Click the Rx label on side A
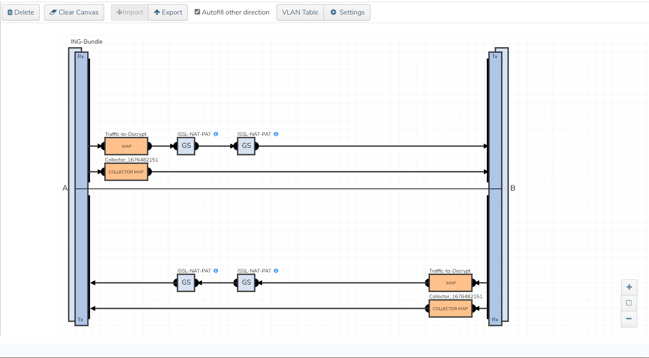The height and width of the screenshot is (358, 649). click(81, 56)
